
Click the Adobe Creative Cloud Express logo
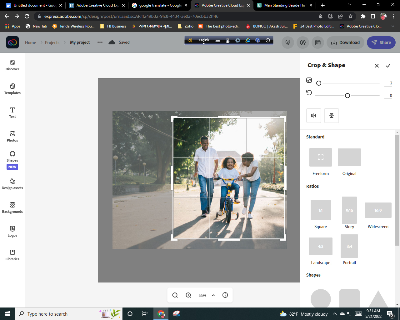(12, 42)
